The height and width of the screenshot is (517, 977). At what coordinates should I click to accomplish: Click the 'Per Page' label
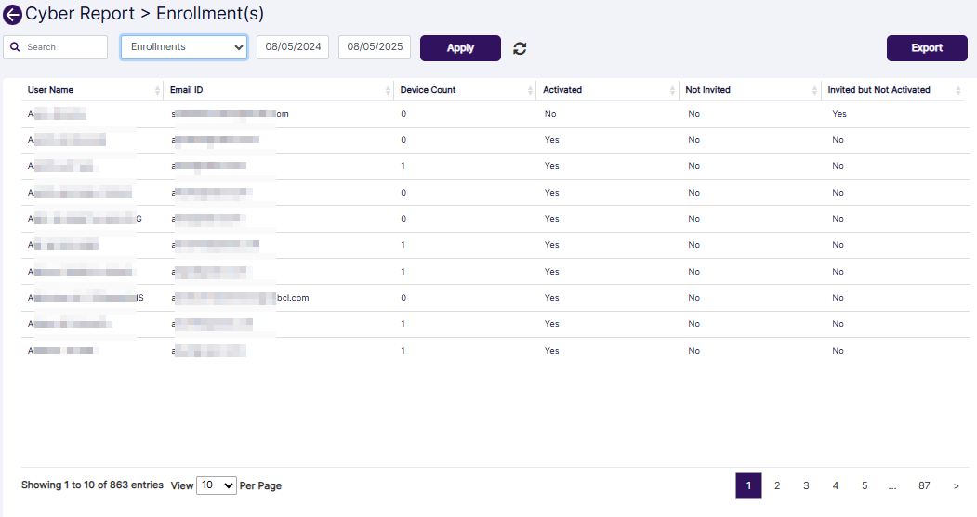pos(260,485)
